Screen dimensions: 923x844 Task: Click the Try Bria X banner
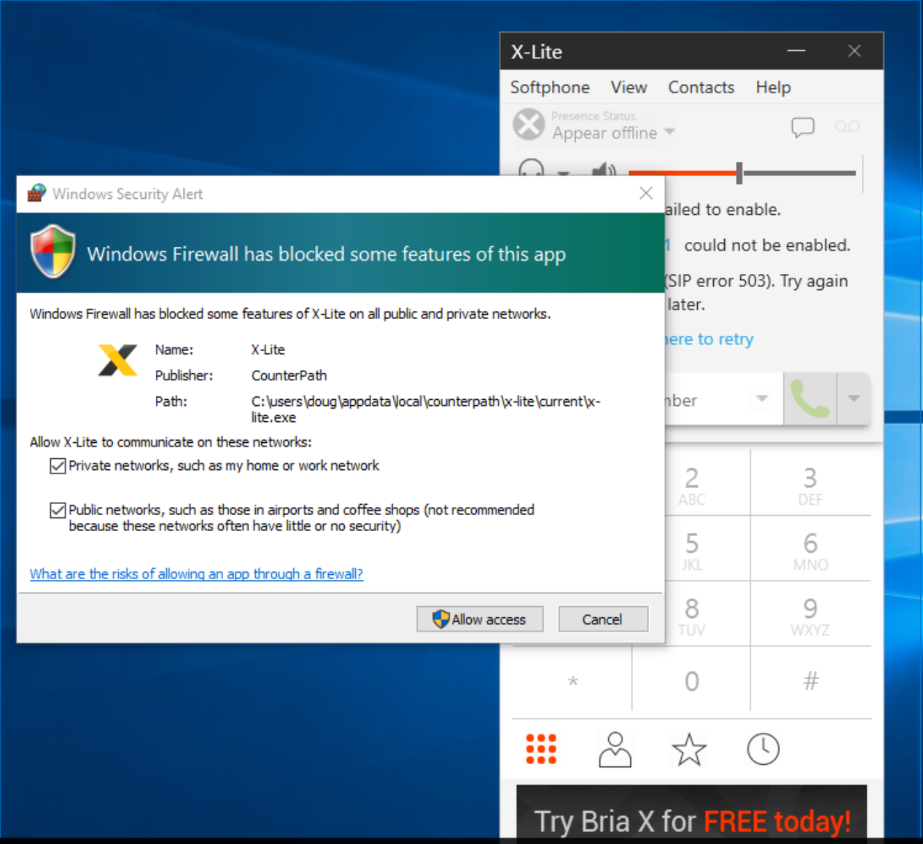(692, 813)
